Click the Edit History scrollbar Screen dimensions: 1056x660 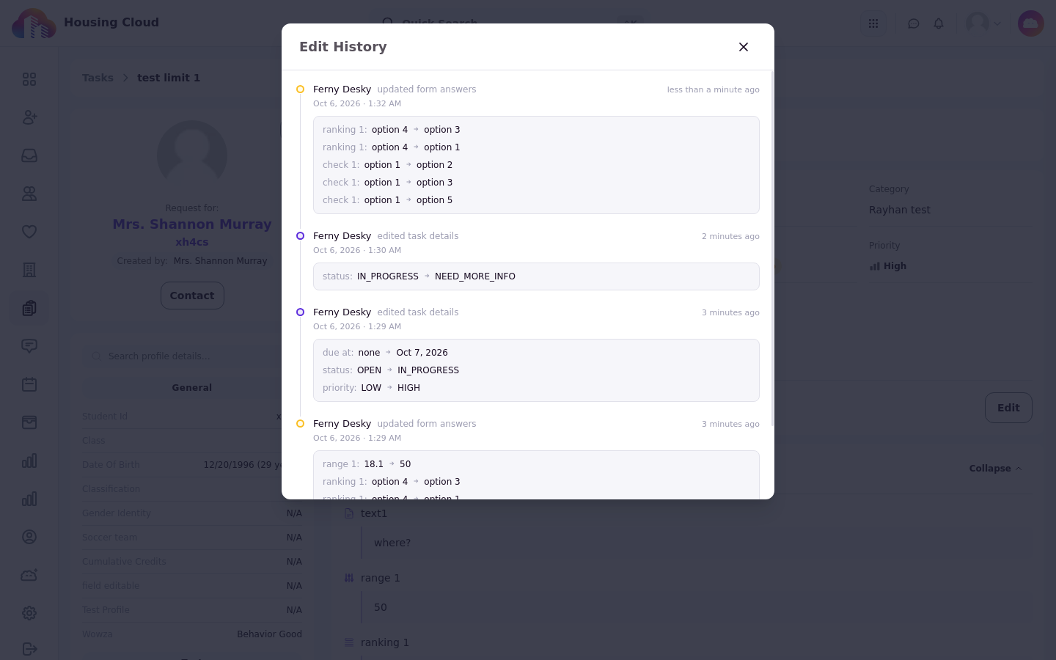tap(772, 248)
